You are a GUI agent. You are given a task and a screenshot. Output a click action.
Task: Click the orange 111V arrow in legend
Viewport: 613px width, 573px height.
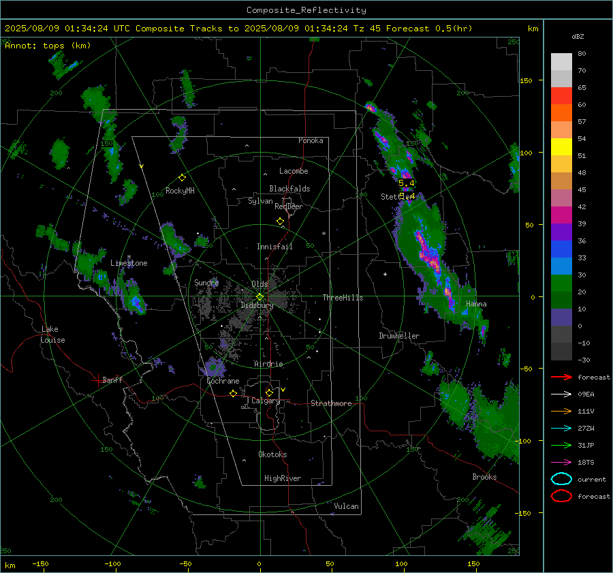(561, 411)
